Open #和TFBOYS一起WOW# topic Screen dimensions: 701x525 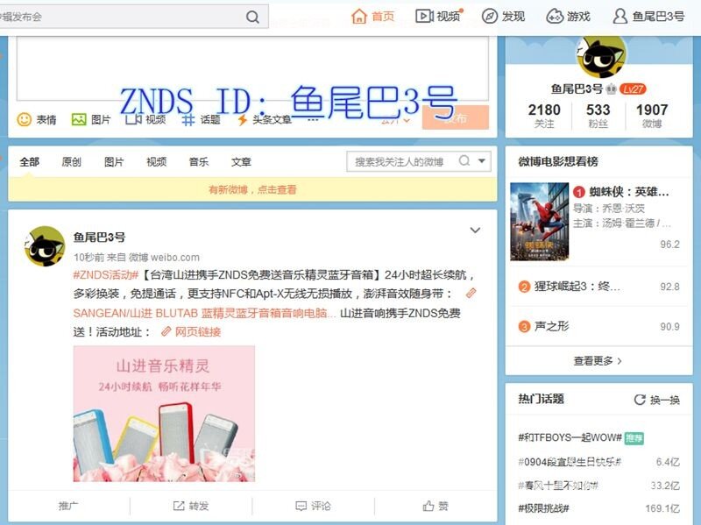coord(570,438)
